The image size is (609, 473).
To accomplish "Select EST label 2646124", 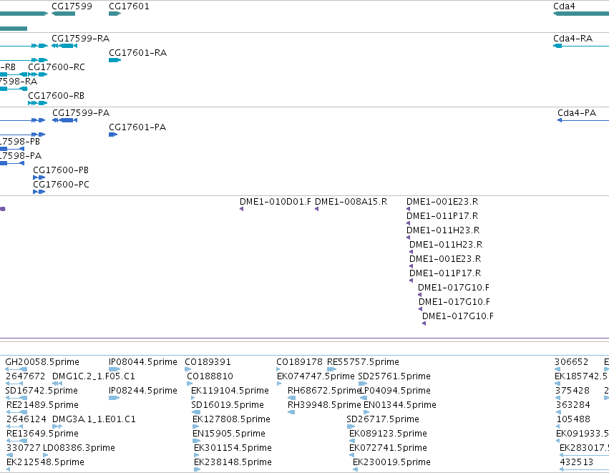I will (26, 419).
